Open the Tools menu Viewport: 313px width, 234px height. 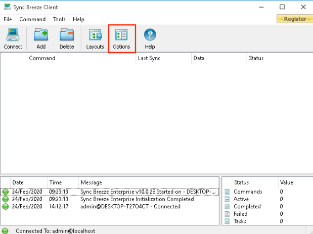59,19
